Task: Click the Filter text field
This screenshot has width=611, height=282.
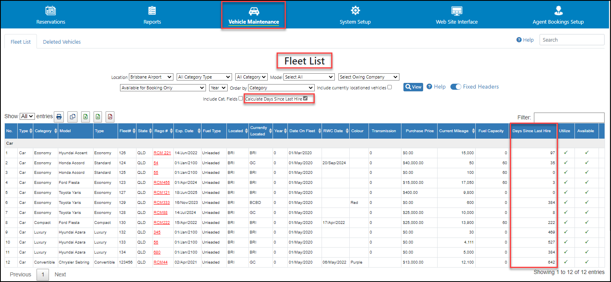Action: click(569, 117)
